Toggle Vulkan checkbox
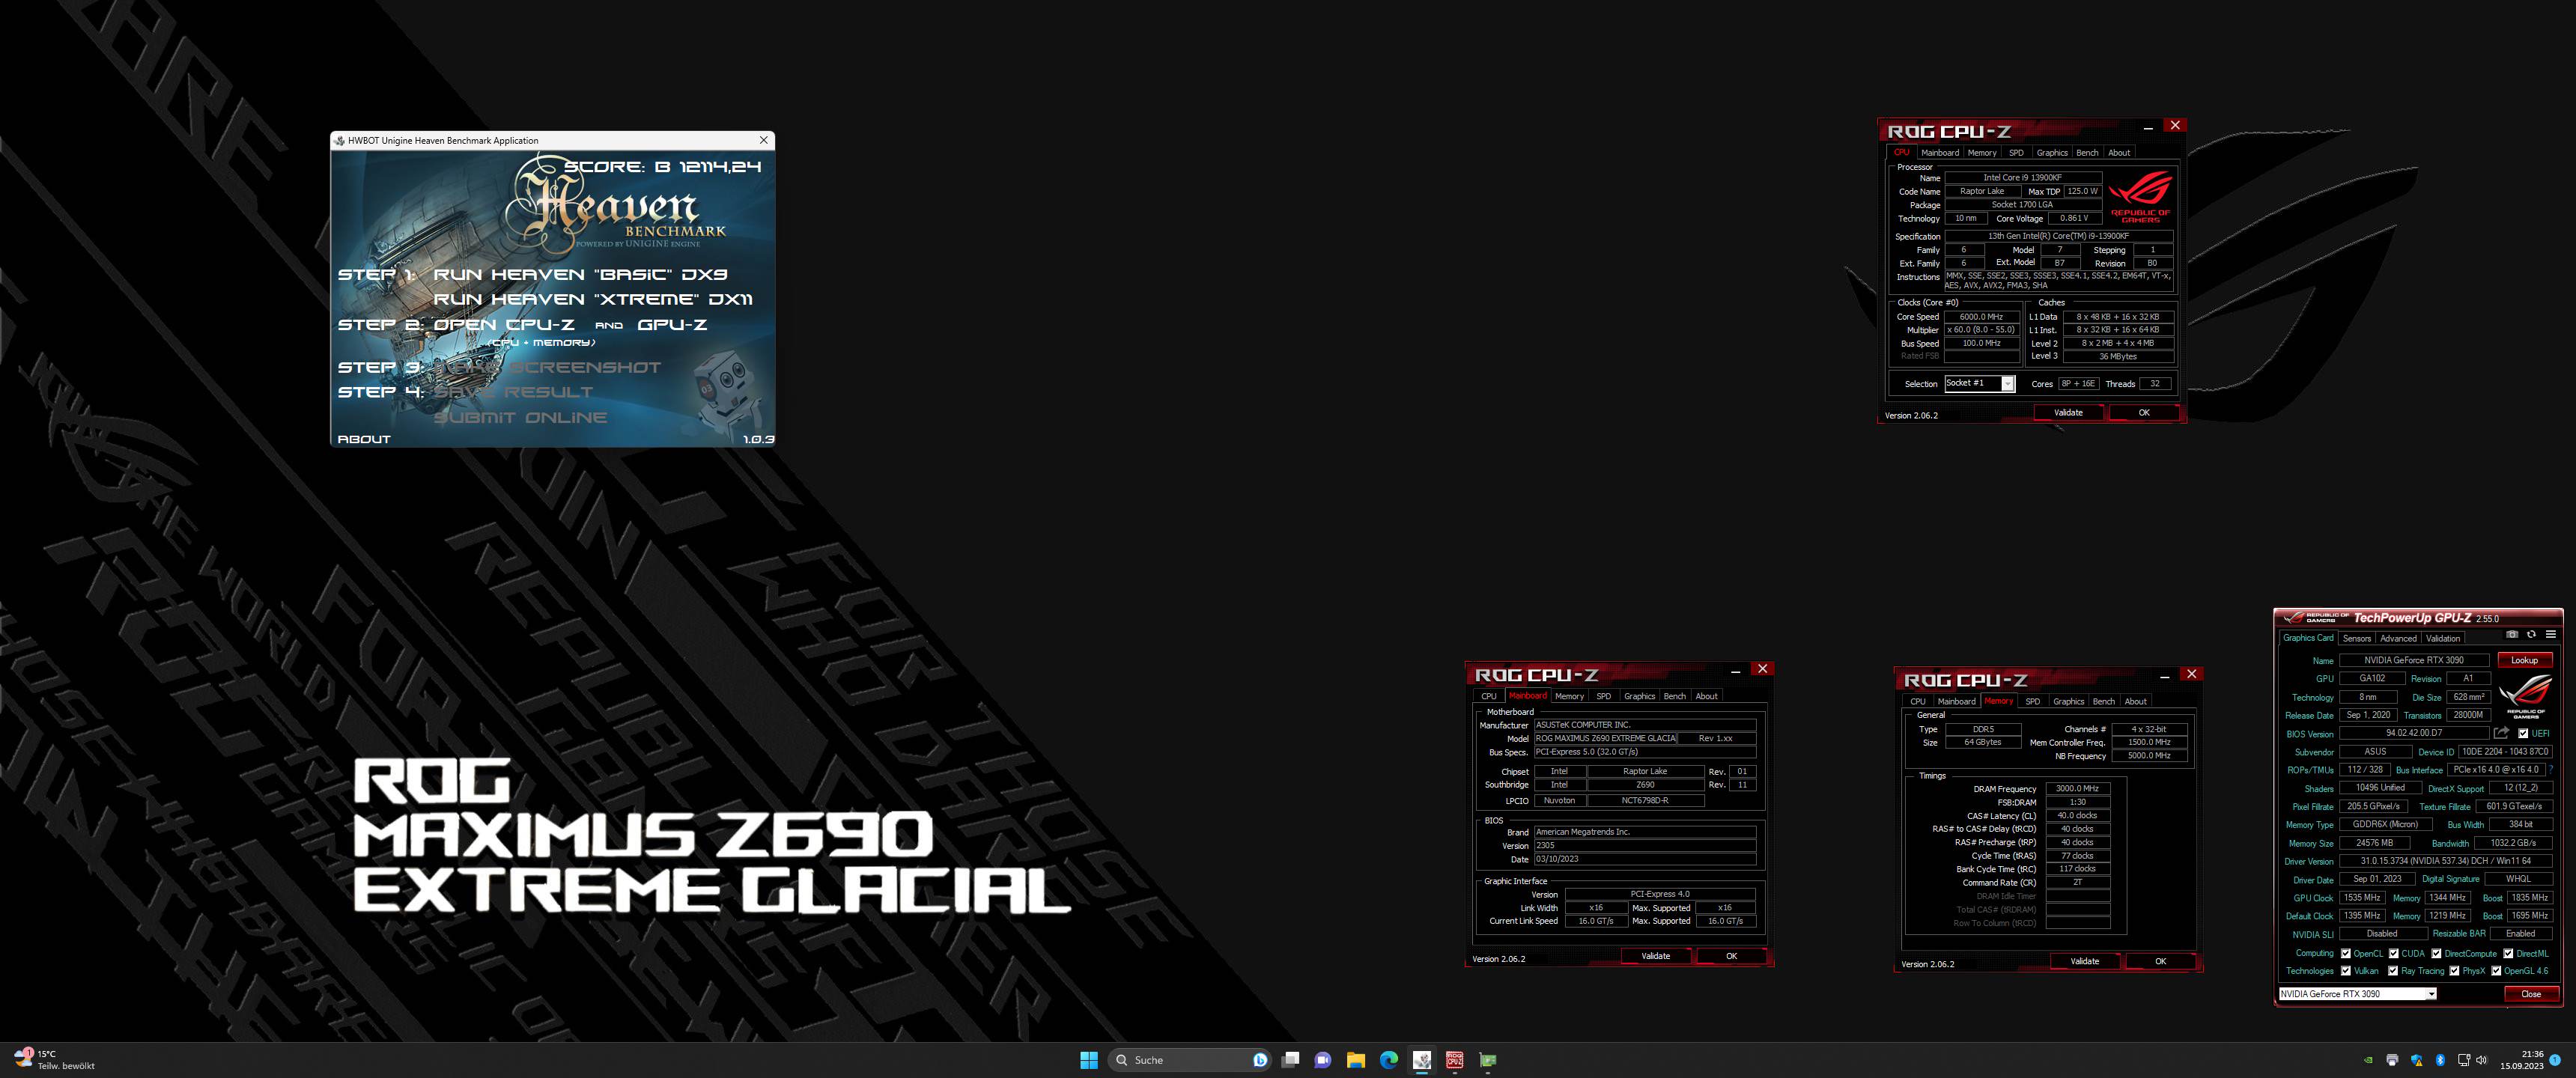 [2346, 971]
